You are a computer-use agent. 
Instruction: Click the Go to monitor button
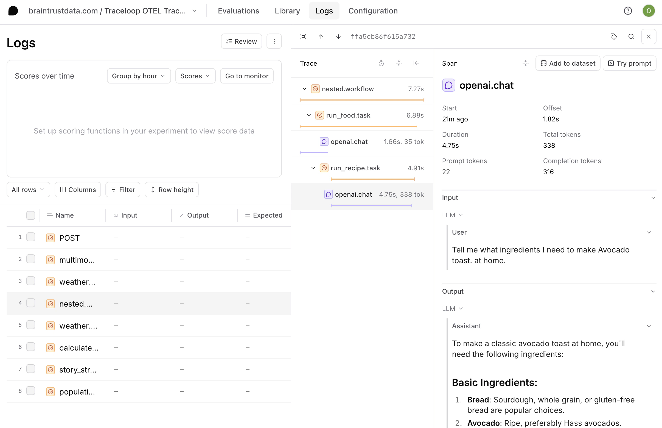[x=246, y=76]
